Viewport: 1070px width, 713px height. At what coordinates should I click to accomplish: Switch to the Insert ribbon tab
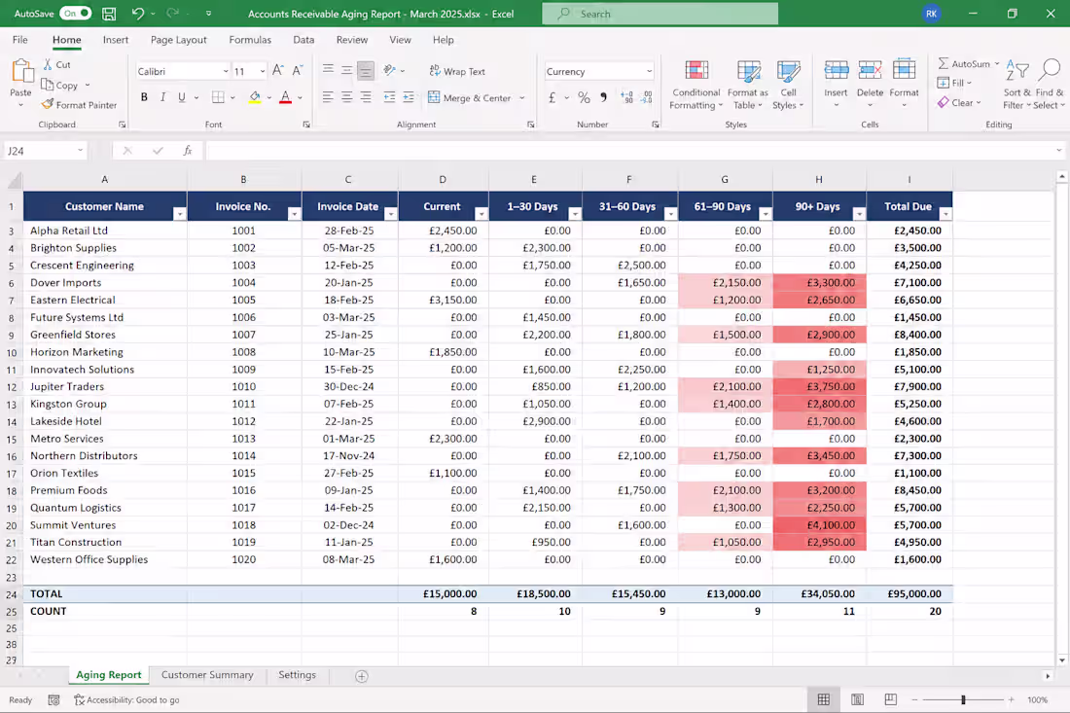(x=116, y=40)
